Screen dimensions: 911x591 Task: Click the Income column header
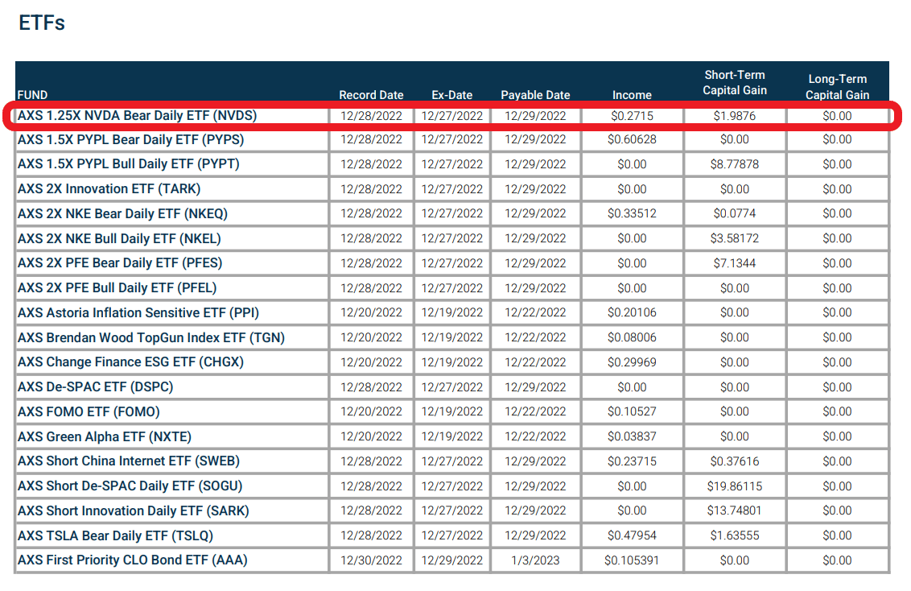[632, 95]
